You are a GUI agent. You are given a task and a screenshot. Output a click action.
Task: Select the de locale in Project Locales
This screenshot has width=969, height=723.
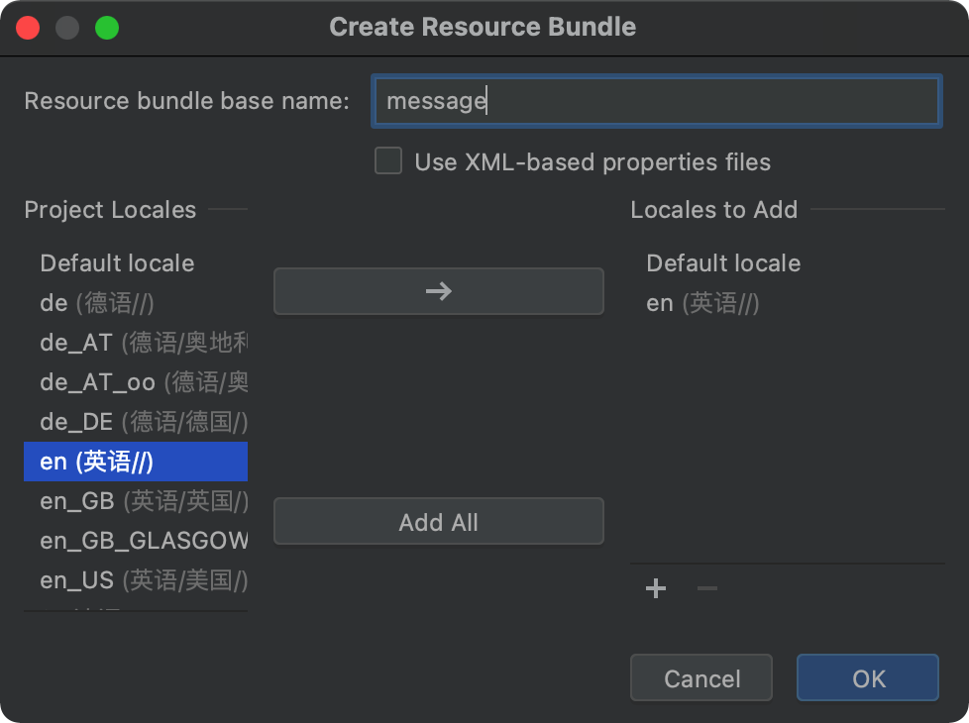coord(136,303)
